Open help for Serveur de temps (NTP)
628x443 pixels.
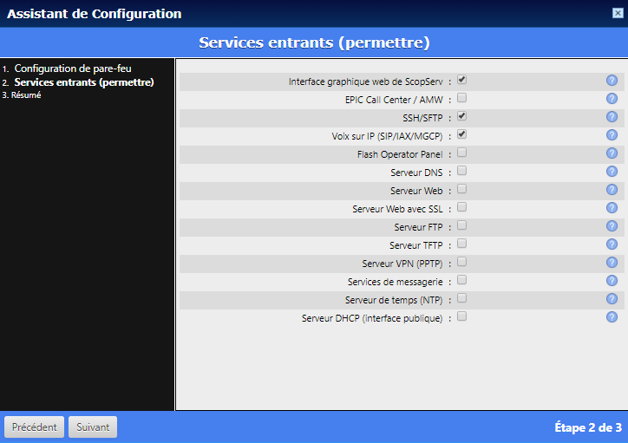pyautogui.click(x=612, y=299)
